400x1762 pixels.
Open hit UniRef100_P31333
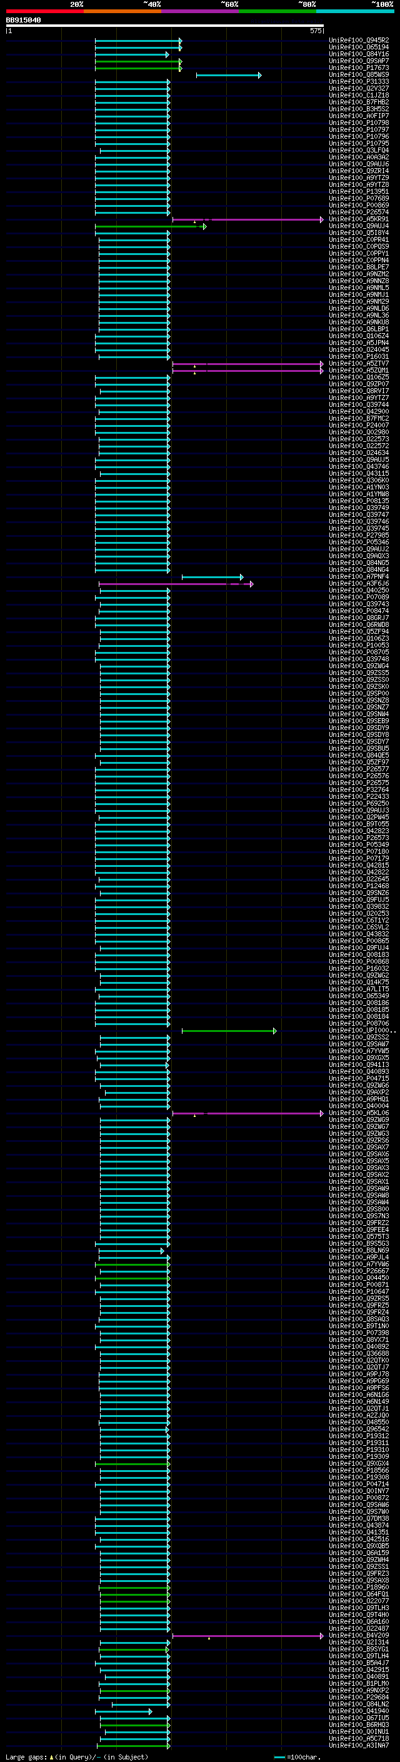349,81
